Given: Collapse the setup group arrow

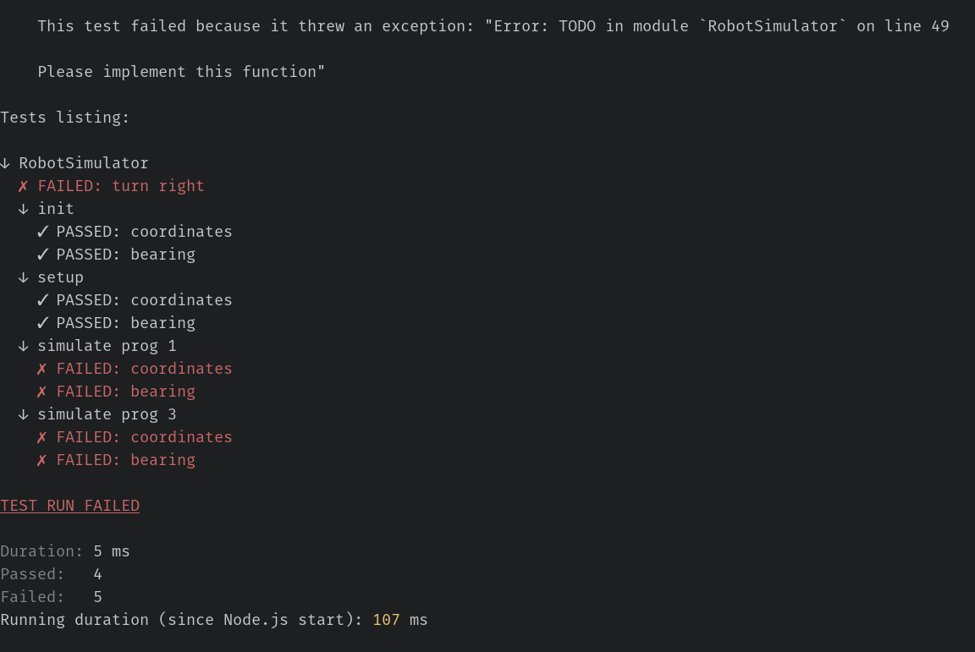Looking at the screenshot, I should click(x=23, y=277).
